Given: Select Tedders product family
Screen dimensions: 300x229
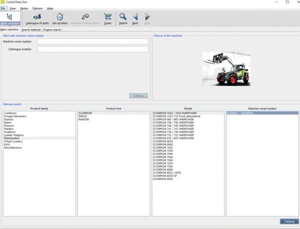Looking at the screenshot, I should click(39, 129).
